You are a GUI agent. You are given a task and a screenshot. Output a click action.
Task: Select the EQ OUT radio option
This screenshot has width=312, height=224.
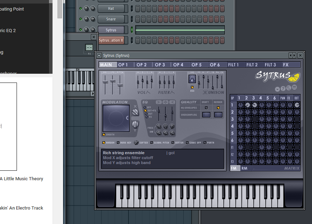point(146,114)
